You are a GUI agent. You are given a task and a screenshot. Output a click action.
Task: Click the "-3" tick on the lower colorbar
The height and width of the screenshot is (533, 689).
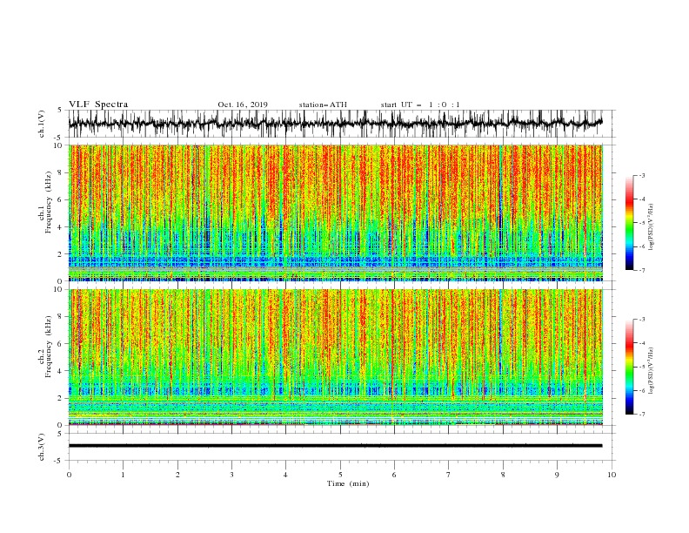coord(642,320)
